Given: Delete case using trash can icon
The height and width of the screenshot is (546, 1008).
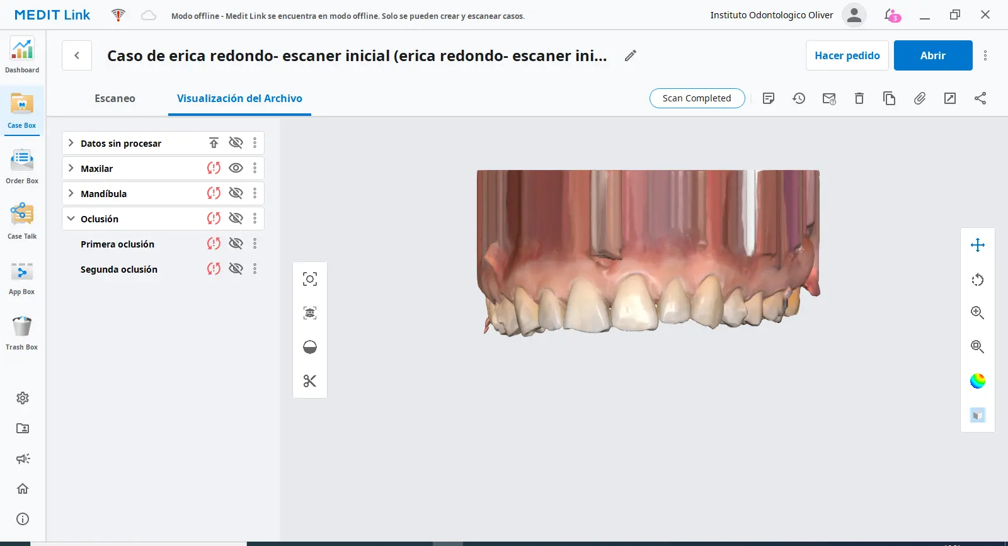Looking at the screenshot, I should click(859, 98).
